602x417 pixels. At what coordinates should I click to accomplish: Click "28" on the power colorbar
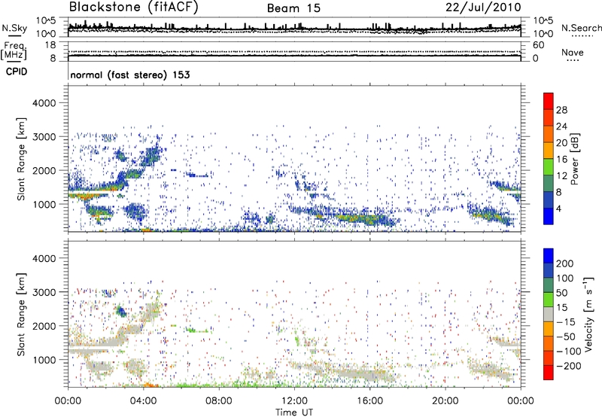pyautogui.click(x=561, y=110)
